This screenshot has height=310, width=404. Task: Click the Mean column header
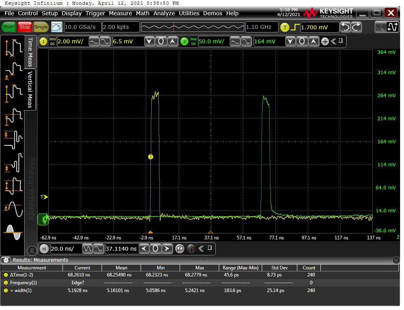[121, 268]
